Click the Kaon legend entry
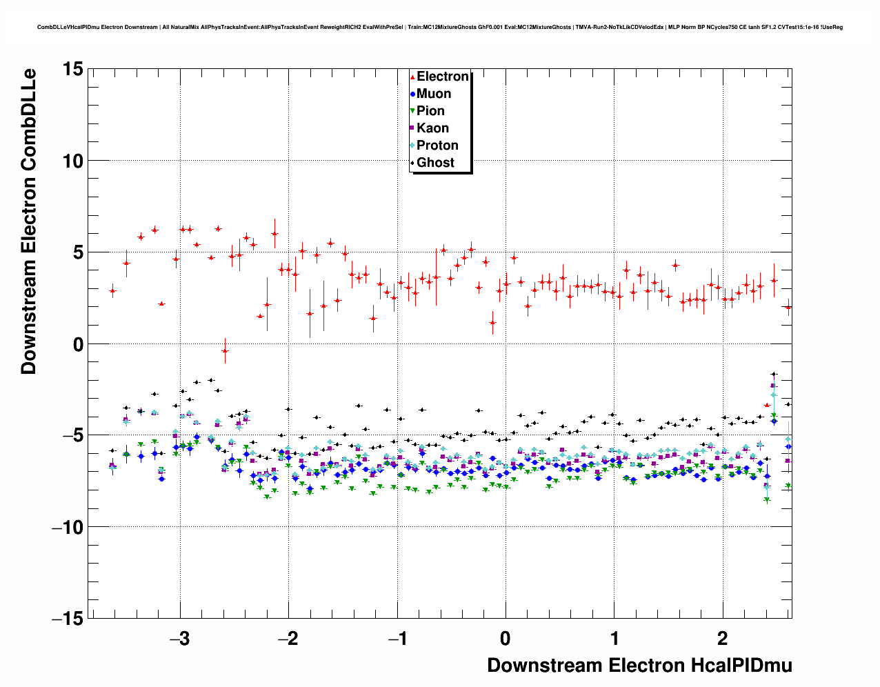The height and width of the screenshot is (687, 880). 430,128
